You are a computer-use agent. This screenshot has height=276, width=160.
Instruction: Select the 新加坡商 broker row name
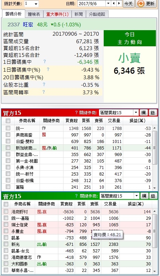tap(26, 148)
